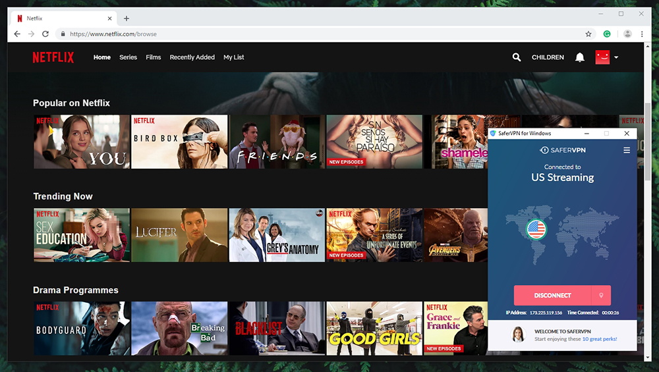Open the Chrome user profile icon

(x=627, y=34)
